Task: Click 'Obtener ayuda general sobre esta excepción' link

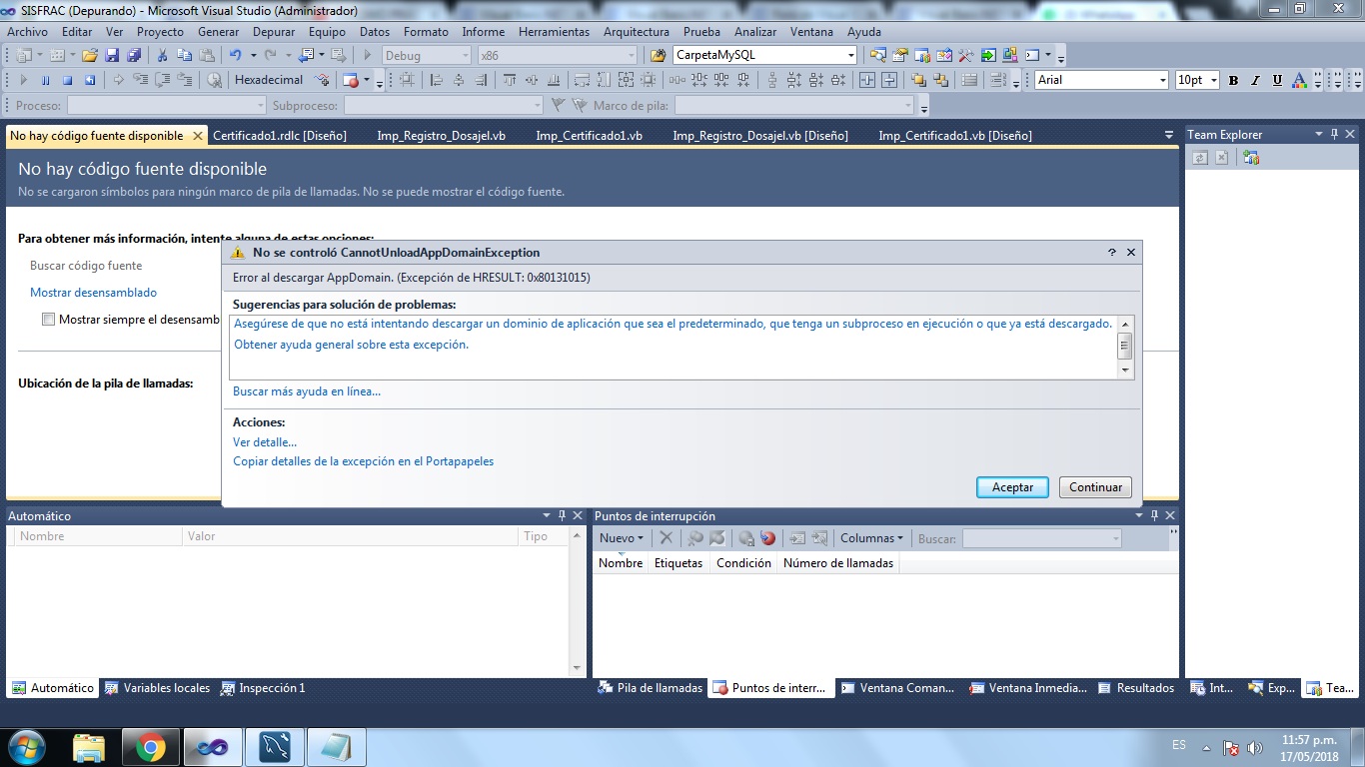Action: point(351,345)
